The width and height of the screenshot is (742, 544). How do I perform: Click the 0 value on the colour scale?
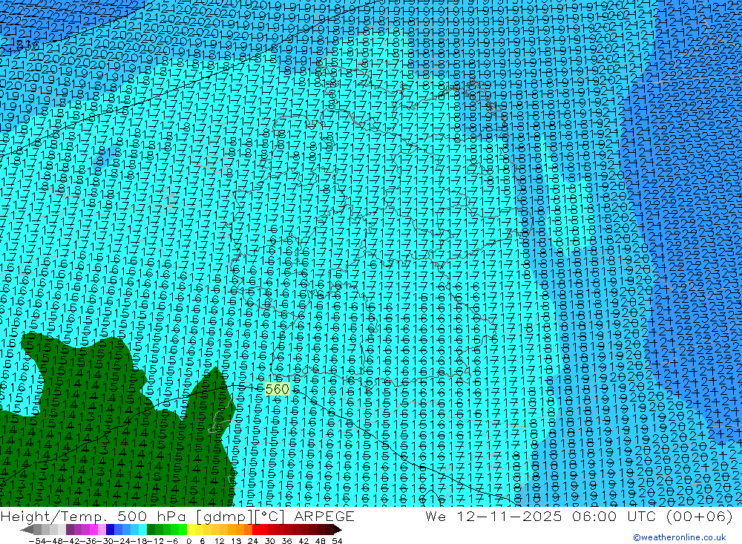pos(188,541)
